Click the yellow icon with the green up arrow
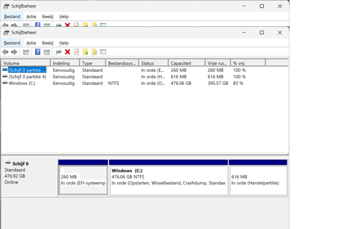This screenshot has height=229, width=354. (x=85, y=52)
